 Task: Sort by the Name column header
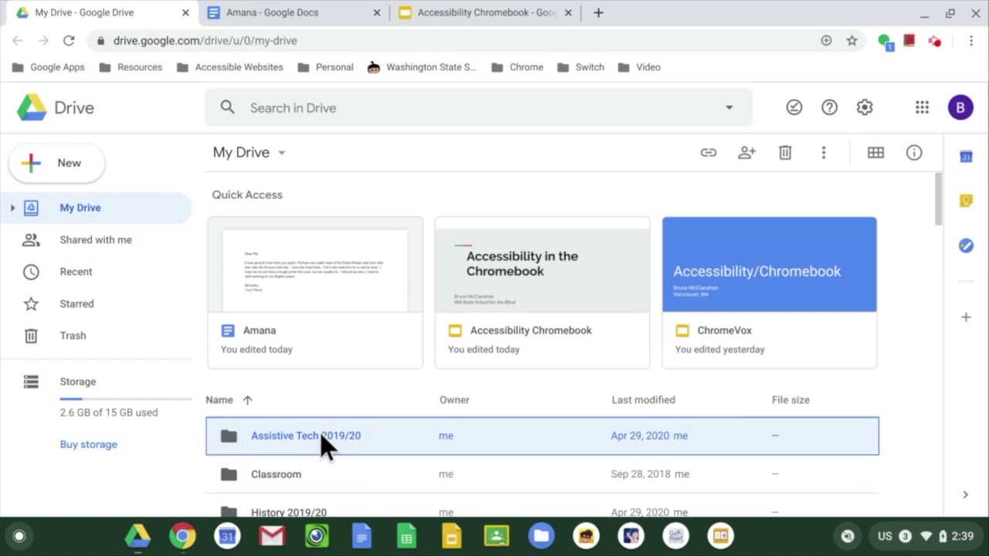[219, 400]
